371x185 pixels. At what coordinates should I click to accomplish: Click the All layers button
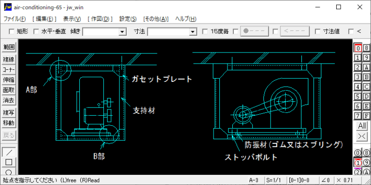[x=362, y=126]
